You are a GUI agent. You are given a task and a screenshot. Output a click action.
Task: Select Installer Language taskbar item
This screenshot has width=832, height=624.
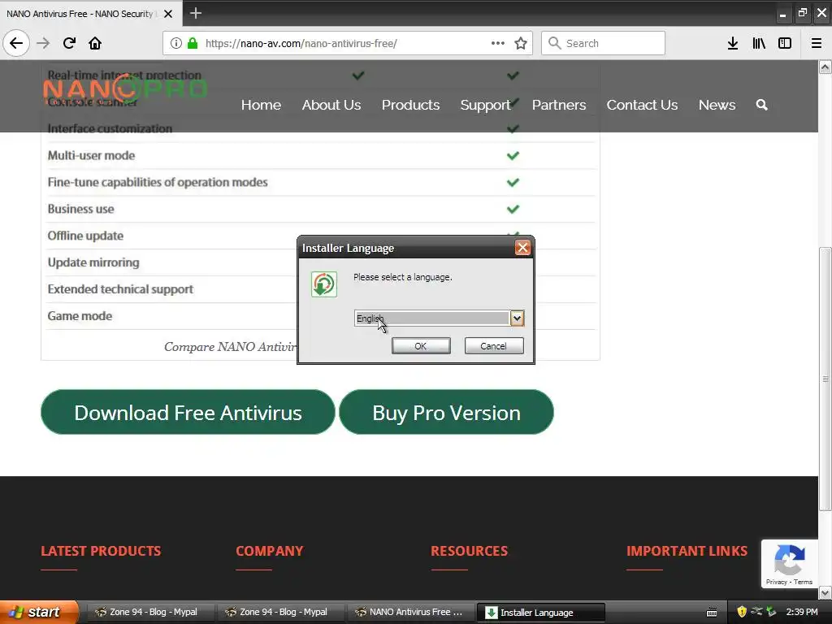coord(540,613)
